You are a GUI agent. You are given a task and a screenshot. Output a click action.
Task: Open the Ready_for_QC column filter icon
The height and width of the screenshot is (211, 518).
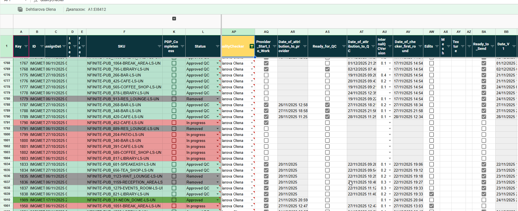(x=344, y=46)
